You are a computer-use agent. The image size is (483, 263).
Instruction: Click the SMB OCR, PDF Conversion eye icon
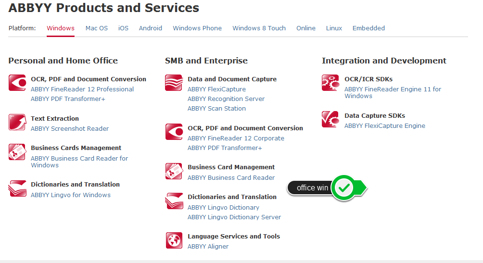tap(174, 132)
